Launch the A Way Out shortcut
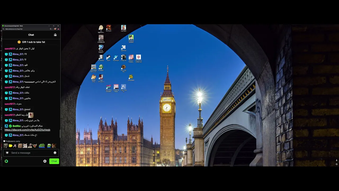 point(123,58)
